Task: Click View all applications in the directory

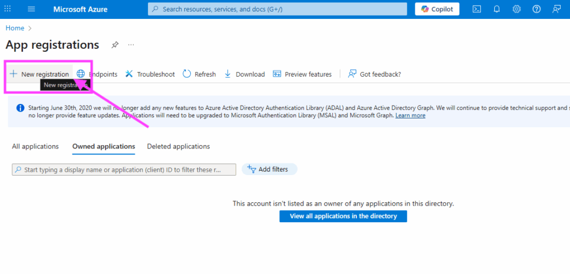Action: (x=343, y=216)
